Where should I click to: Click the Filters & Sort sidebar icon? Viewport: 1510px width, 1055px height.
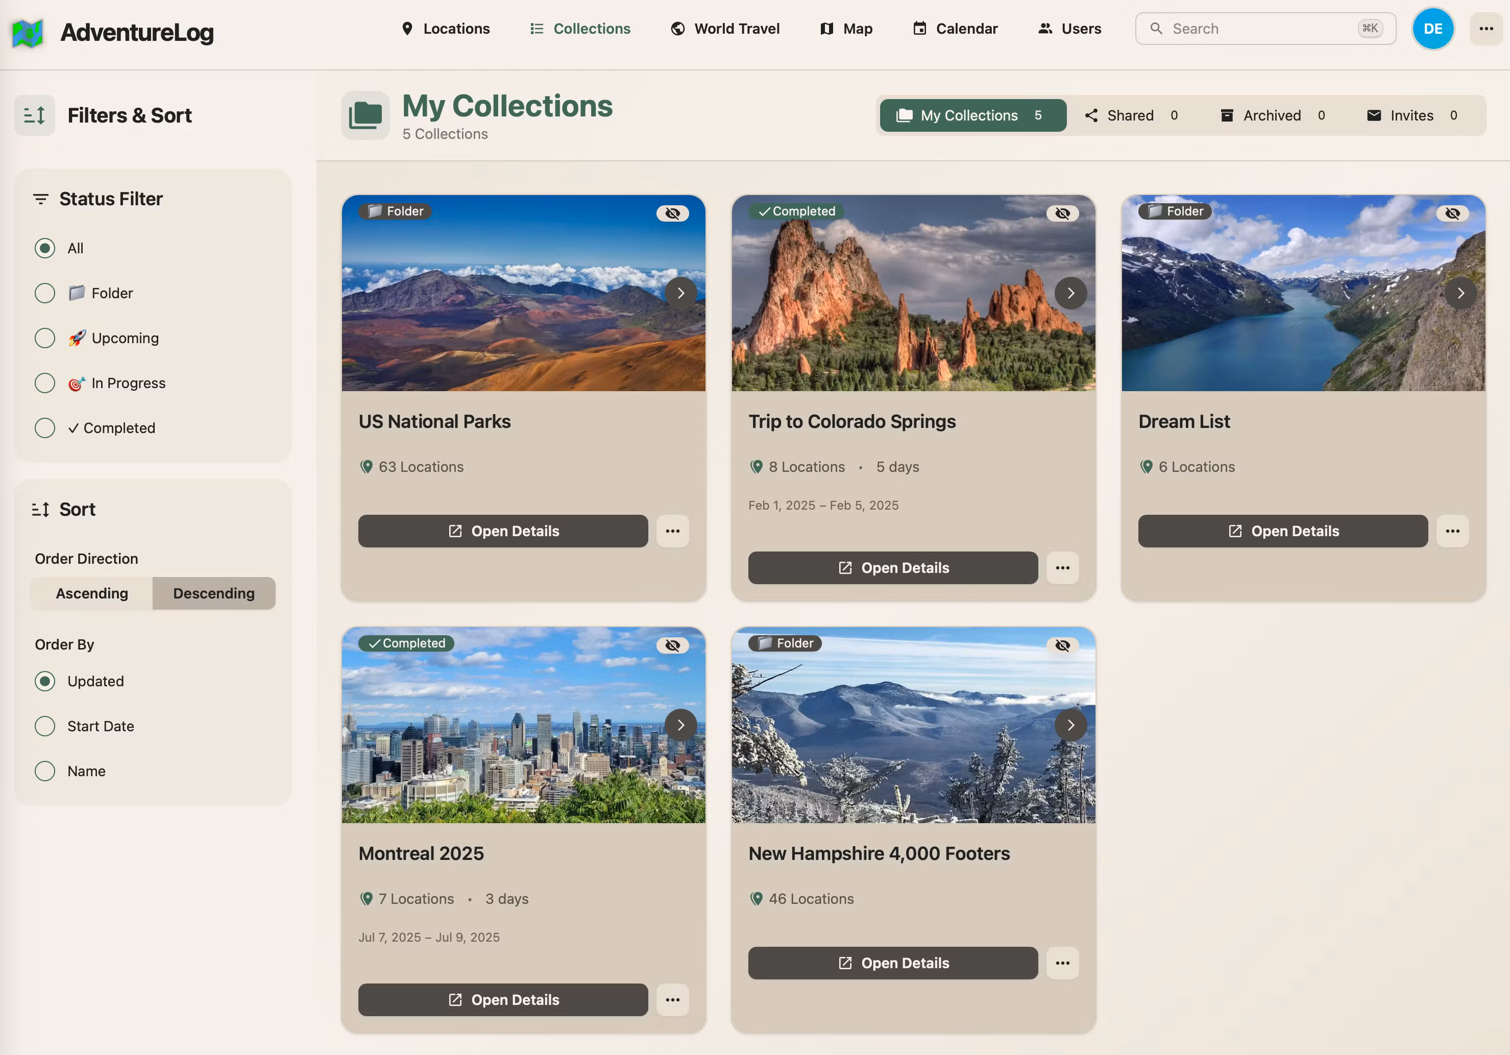(x=34, y=116)
